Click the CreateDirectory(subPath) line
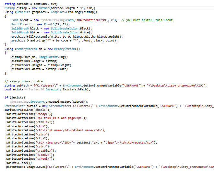 tap(50, 102)
